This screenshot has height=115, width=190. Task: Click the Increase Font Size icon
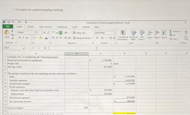point(45,33)
